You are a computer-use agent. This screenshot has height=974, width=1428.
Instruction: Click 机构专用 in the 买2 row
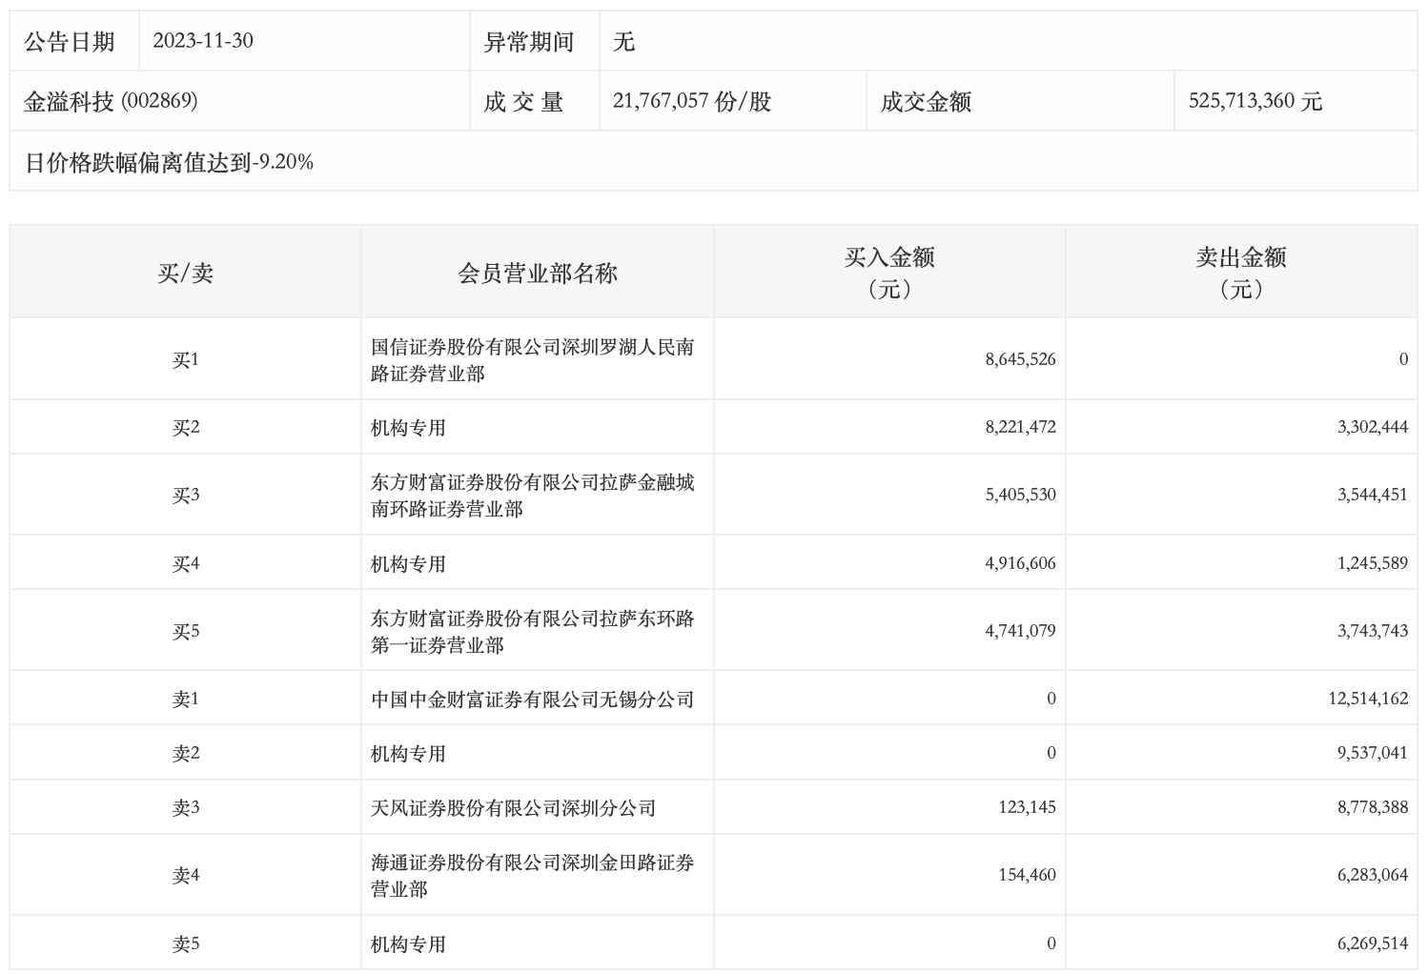[408, 428]
